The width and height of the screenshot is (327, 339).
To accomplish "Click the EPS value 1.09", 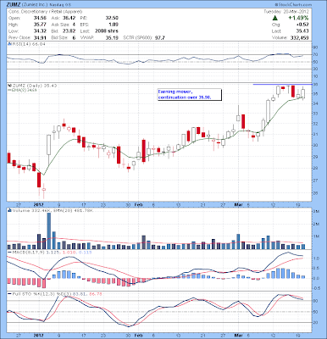I will pos(114,25).
